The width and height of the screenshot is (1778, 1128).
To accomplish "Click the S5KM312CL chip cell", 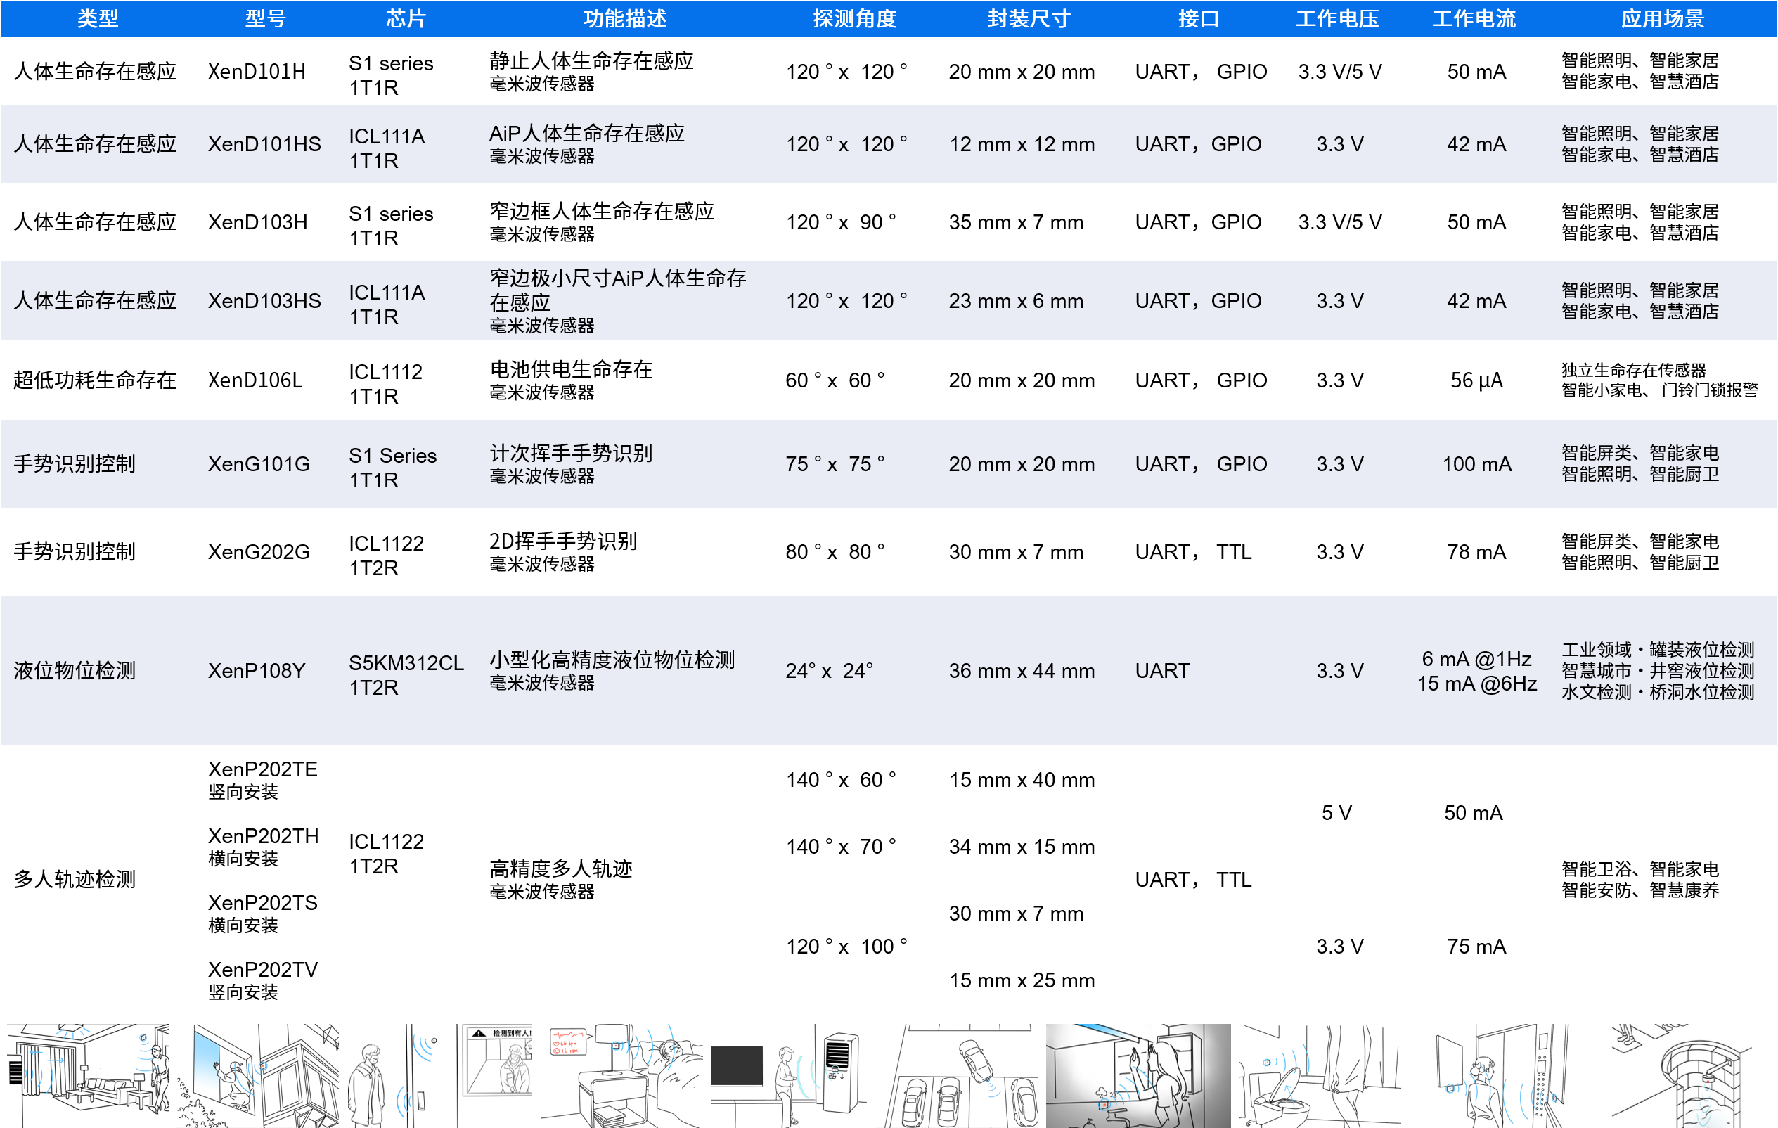I will coord(406,663).
